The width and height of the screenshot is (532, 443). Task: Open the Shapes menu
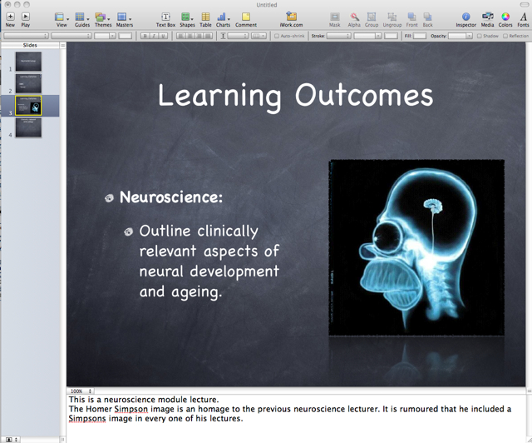pyautogui.click(x=187, y=19)
